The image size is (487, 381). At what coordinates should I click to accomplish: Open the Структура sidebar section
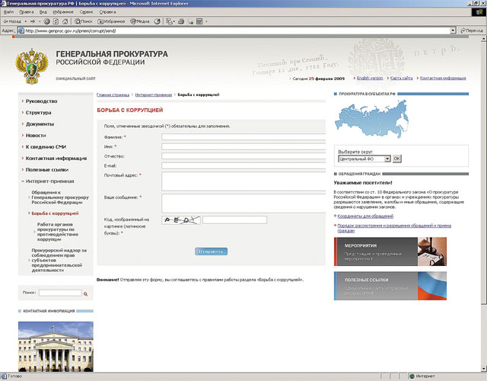point(39,113)
